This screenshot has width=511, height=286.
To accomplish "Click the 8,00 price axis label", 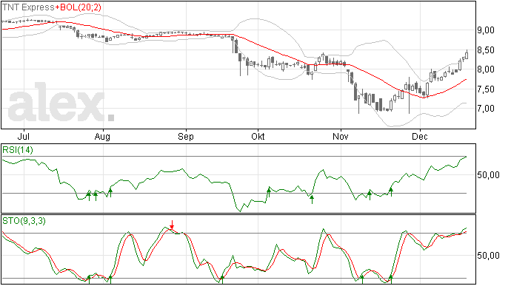I will pyautogui.click(x=486, y=69).
